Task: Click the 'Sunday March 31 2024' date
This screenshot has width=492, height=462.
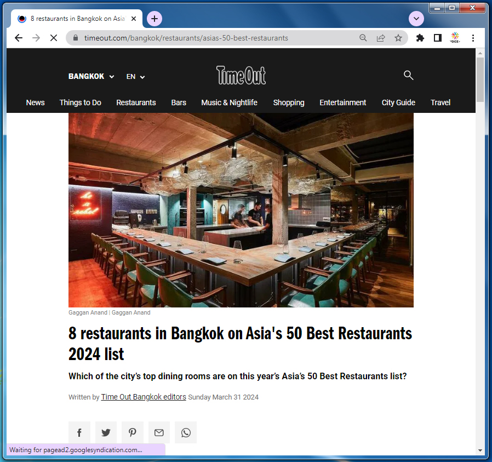Action: 223,397
